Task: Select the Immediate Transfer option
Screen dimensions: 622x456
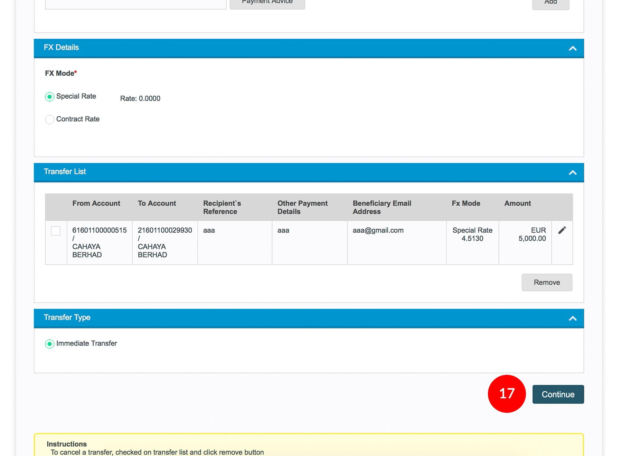Action: (x=50, y=344)
